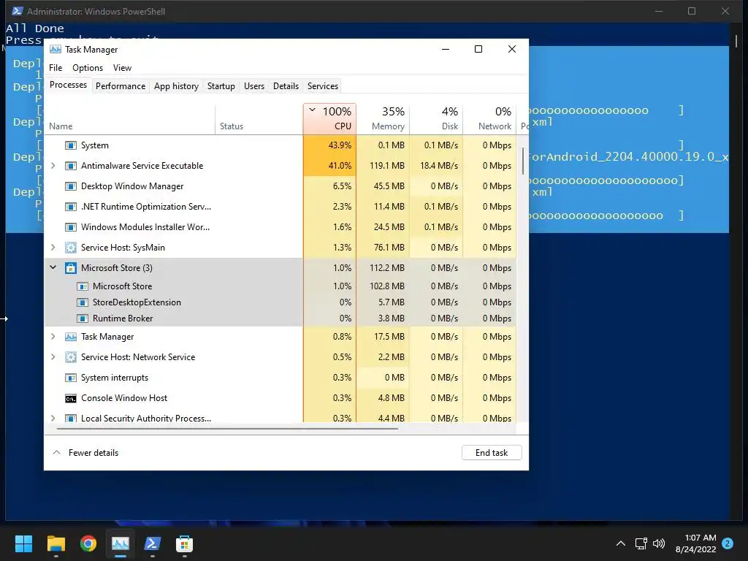Click the Console Window Host icon
Viewport: 748px width, 561px height.
pyautogui.click(x=71, y=398)
